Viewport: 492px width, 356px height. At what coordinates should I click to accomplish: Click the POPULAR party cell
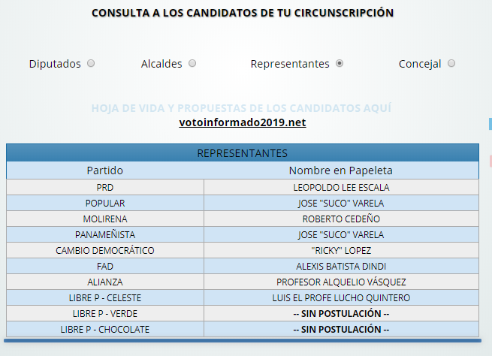[x=105, y=204]
